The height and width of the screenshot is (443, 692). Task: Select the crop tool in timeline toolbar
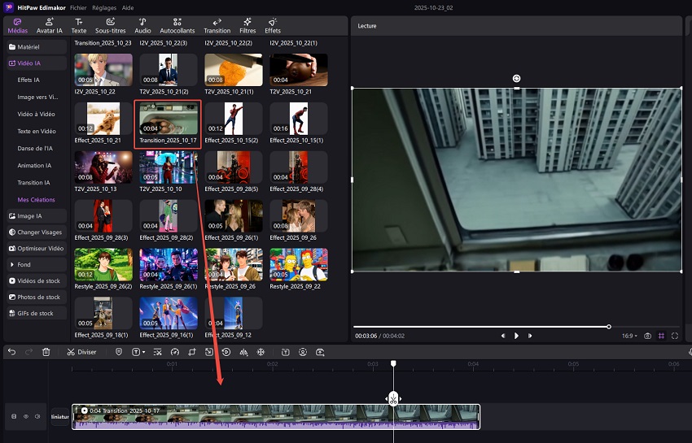pos(192,352)
